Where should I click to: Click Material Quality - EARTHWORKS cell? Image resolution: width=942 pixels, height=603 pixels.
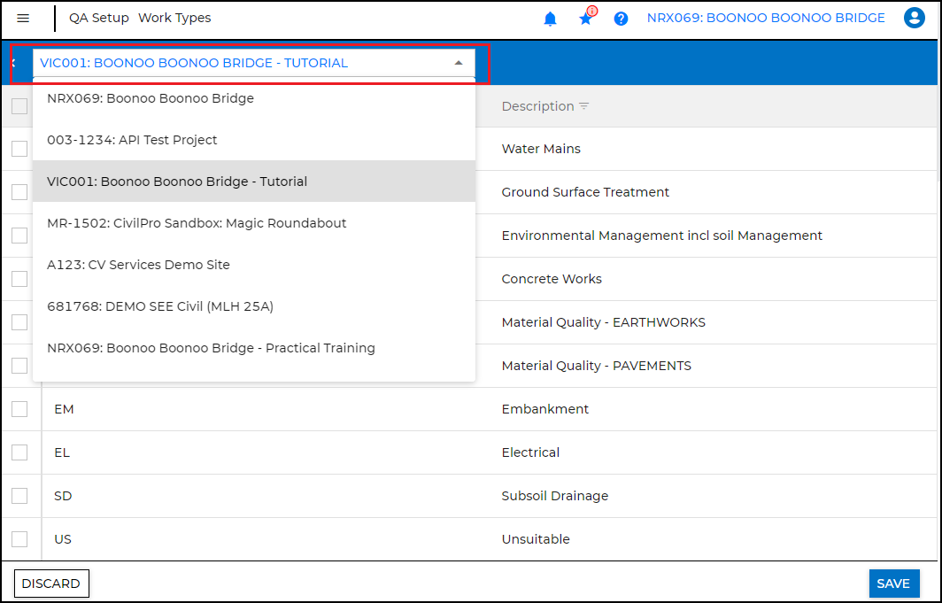click(603, 322)
